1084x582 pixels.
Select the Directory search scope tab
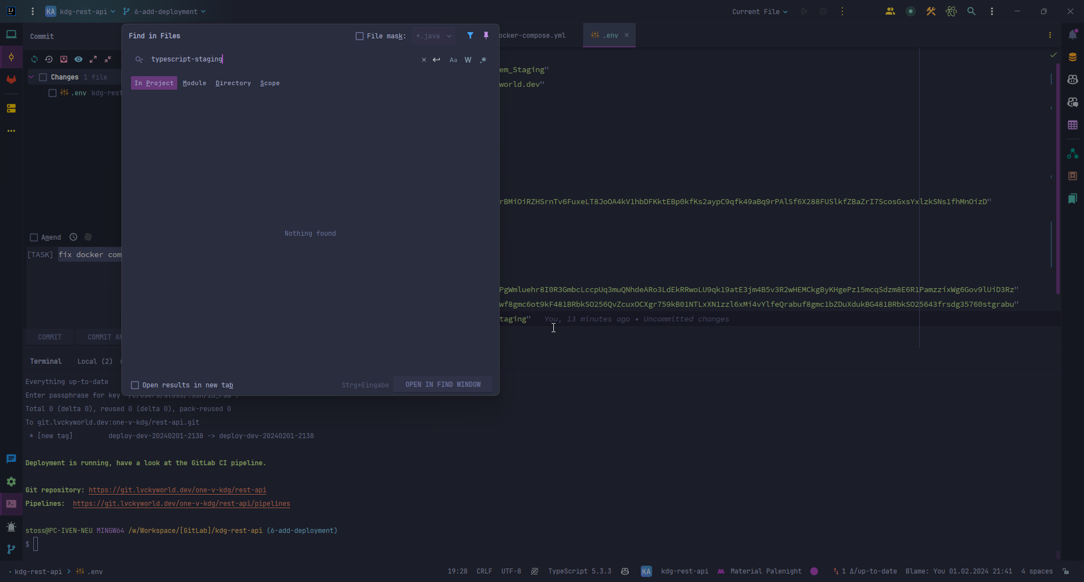(x=233, y=83)
